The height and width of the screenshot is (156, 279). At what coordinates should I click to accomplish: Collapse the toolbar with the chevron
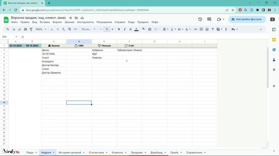click(261, 29)
